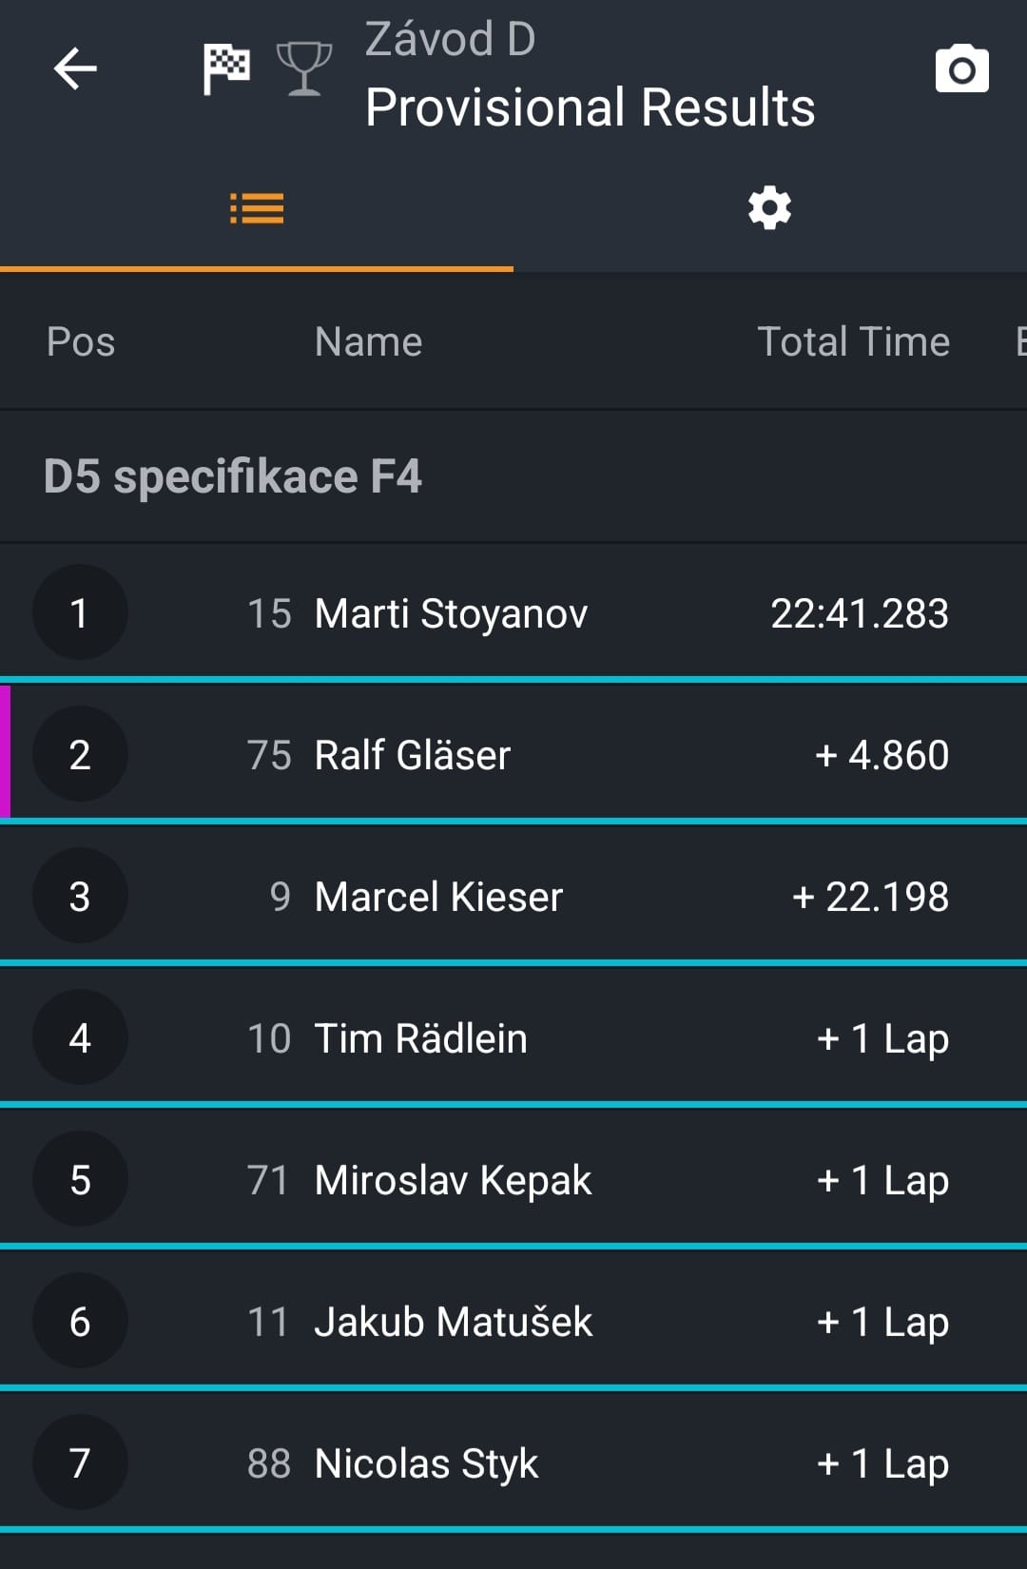
Task: Tap Tim Rädlein's result row
Action: (513, 1038)
